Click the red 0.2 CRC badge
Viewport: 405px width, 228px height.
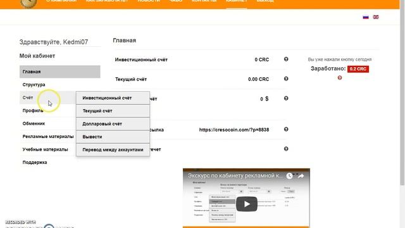(x=358, y=69)
